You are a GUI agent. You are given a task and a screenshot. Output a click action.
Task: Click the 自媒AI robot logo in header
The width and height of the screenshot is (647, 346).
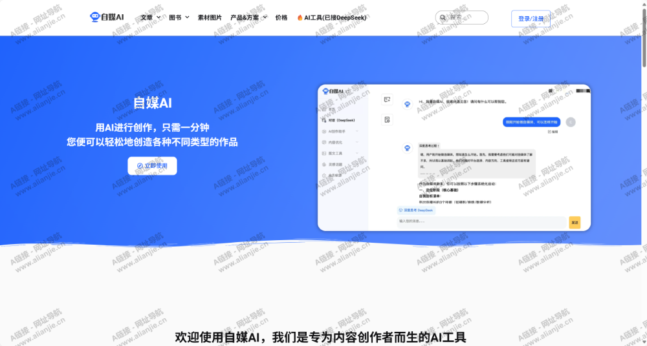(x=107, y=17)
